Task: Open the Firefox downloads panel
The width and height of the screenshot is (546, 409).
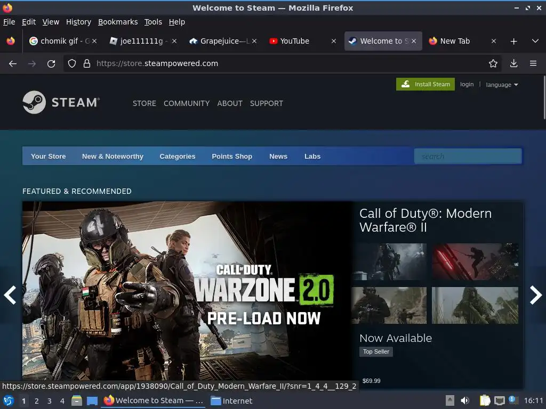Action: pos(513,63)
